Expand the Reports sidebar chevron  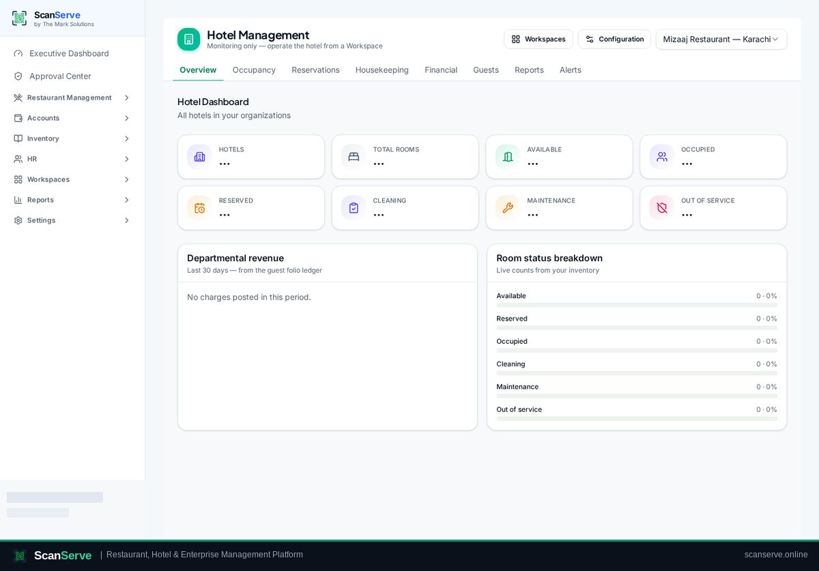click(126, 200)
